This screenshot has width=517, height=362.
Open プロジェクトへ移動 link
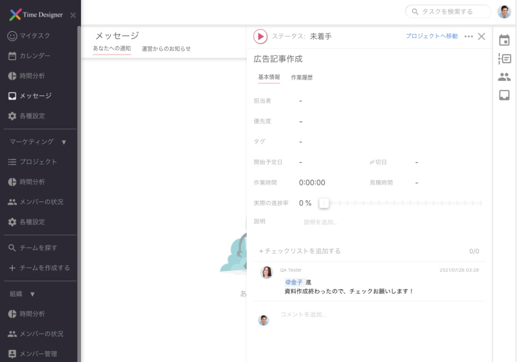[x=431, y=36]
